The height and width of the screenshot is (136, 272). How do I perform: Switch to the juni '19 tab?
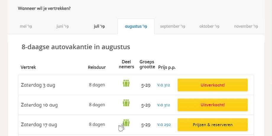63,26
